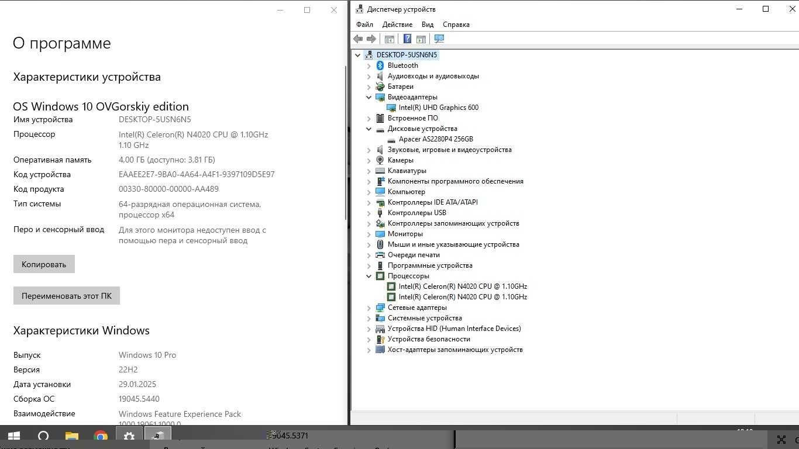Expand the Контроллеры IDE ATA/ATAPI node

coord(369,202)
